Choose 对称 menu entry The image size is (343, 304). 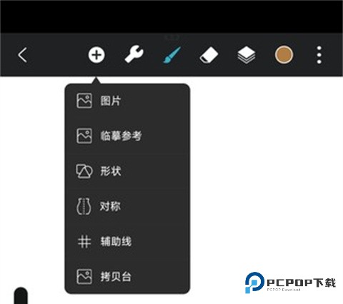tap(127, 206)
